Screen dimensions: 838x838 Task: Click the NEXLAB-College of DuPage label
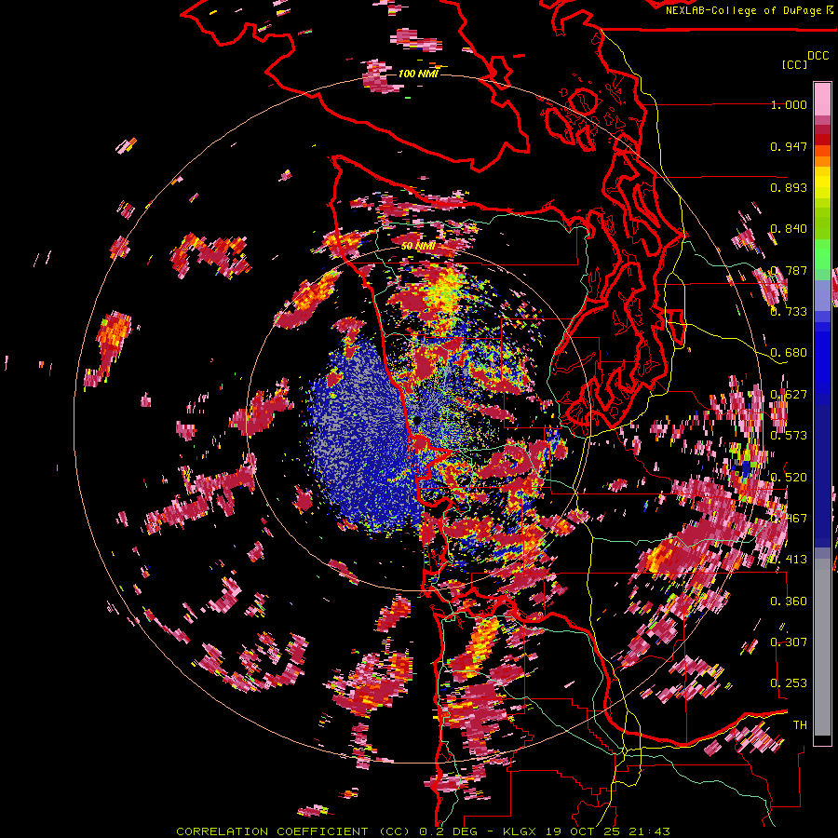pyautogui.click(x=749, y=10)
